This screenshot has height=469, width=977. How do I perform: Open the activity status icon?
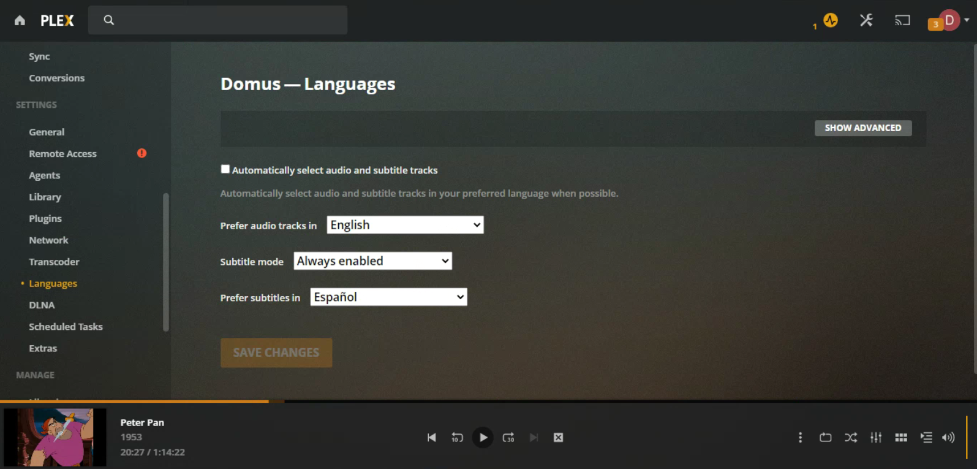click(831, 20)
